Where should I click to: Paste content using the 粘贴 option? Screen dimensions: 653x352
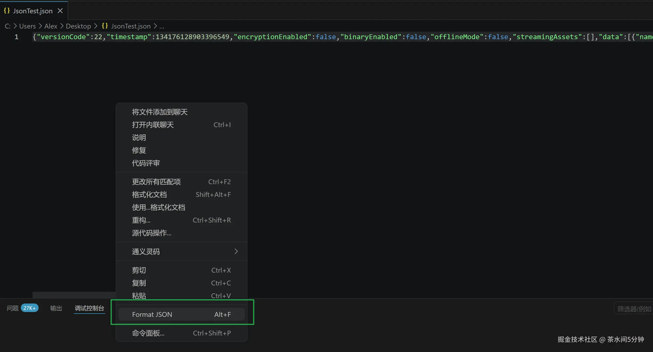139,296
